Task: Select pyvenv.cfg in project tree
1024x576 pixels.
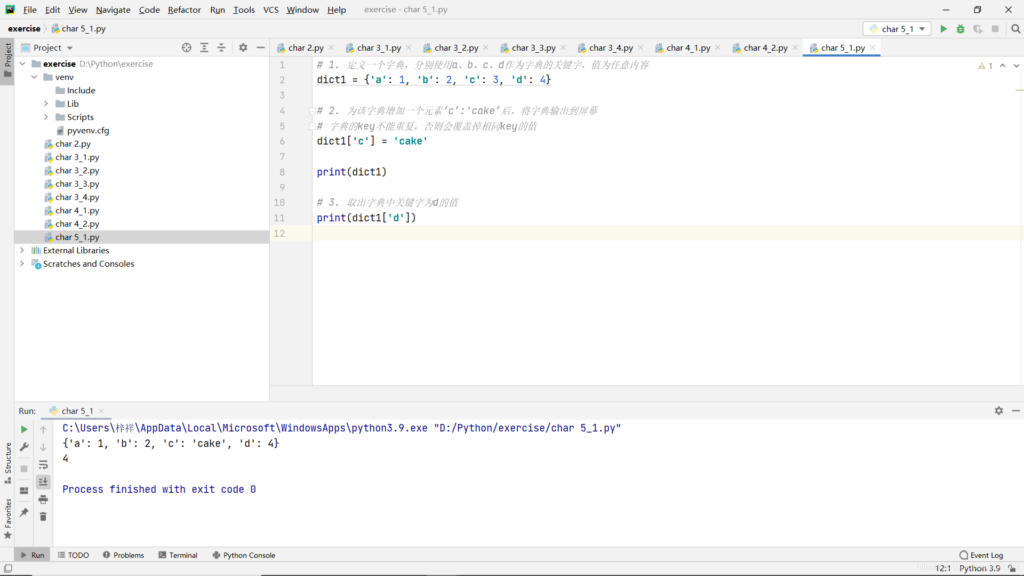Action: [x=88, y=130]
